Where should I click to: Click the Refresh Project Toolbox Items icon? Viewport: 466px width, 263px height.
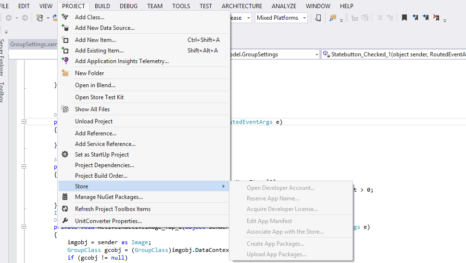(65, 209)
